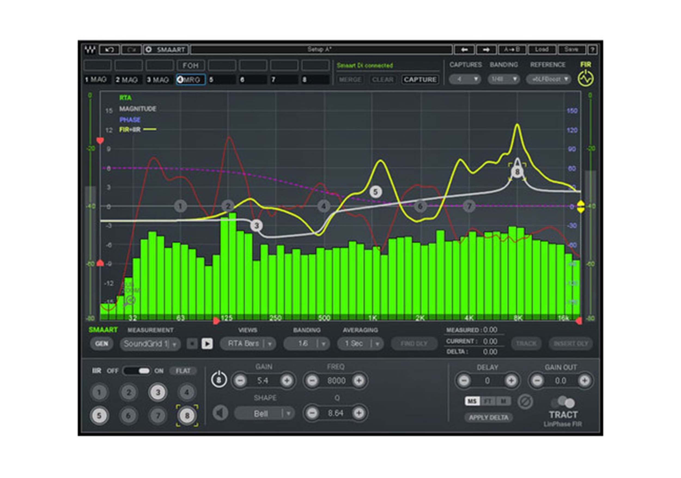Screen dimensions: 681x478
Task: Go to next preset with right arrow
Action: tap(486, 50)
